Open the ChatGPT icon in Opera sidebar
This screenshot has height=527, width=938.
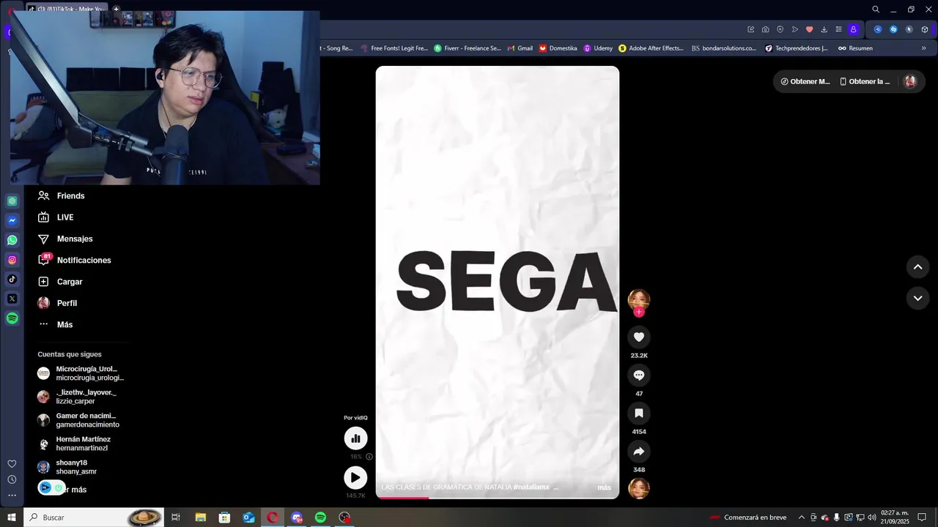(12, 201)
